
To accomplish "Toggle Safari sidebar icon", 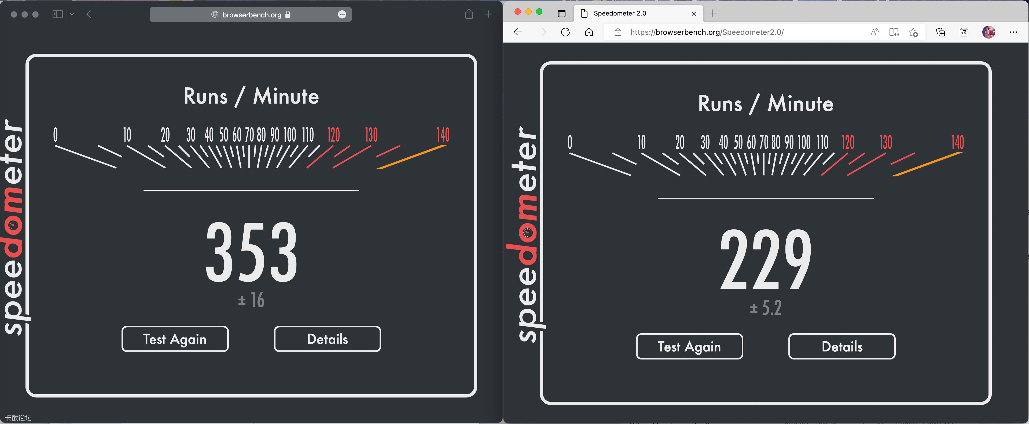I will [57, 14].
